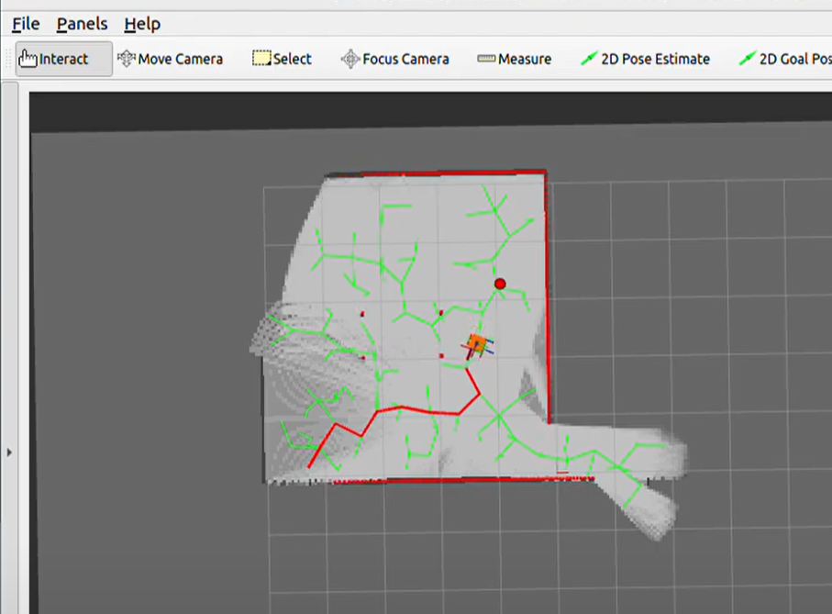The height and width of the screenshot is (614, 832).
Task: Choose the 2D Goal Pose tool
Action: 785,59
